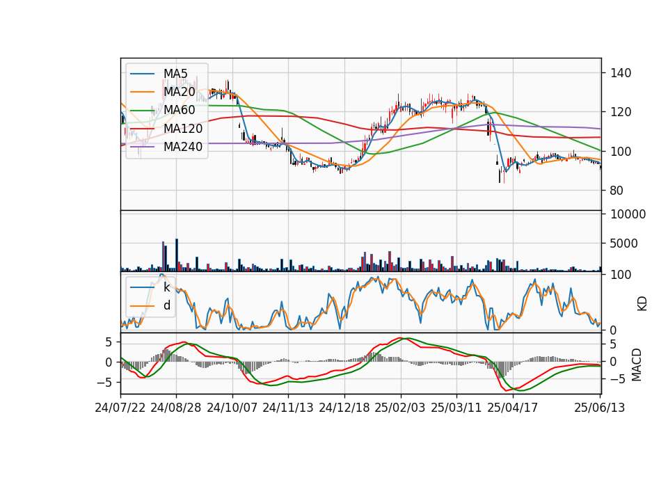Image resolution: width=668 pixels, height=480 pixels.
Task: Click the 24/12/18 date axis label
Action: pyautogui.click(x=344, y=408)
